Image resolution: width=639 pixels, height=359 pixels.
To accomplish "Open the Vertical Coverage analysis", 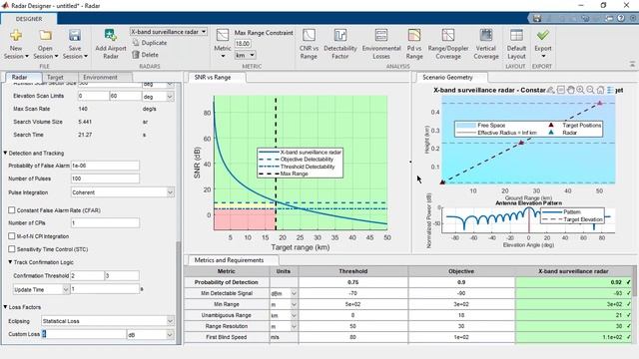I will click(x=486, y=44).
